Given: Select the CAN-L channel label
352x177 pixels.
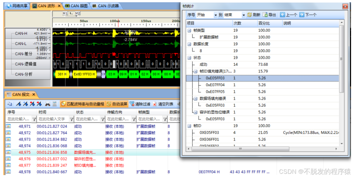Looking at the screenshot, I should (x=21, y=44).
